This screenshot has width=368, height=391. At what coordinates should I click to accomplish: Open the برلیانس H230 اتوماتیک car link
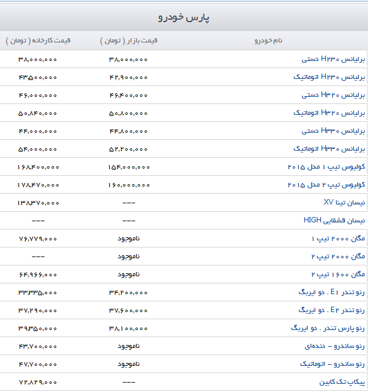[x=329, y=77]
